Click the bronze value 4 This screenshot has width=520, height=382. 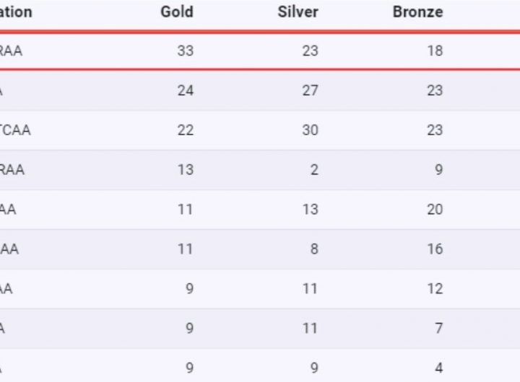439,368
